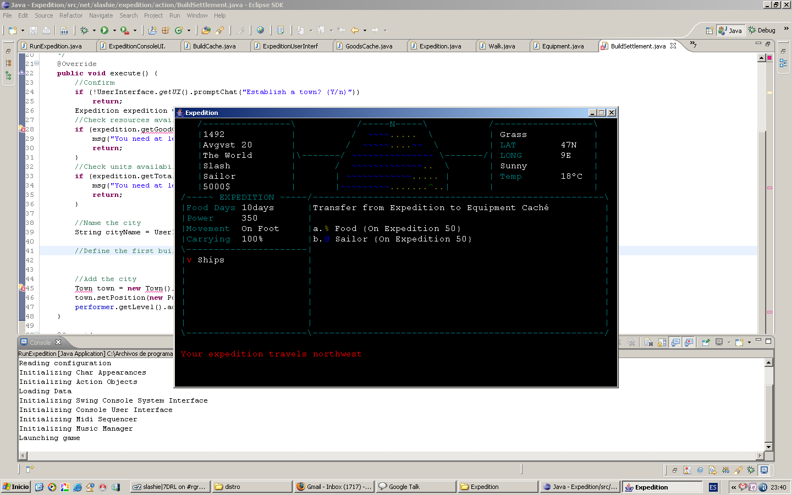Switch to the Debug perspective
This screenshot has height=495, width=792.
[762, 30]
